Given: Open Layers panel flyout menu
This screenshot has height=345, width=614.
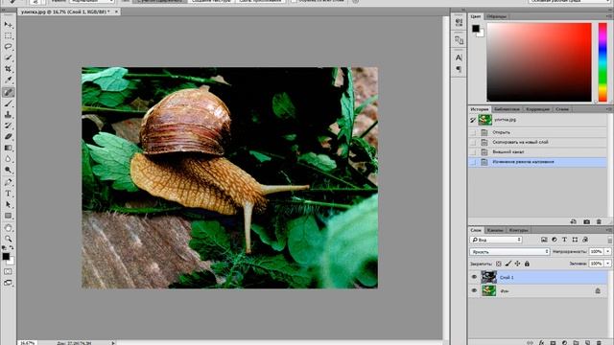Looking at the screenshot, I should 609,230.
